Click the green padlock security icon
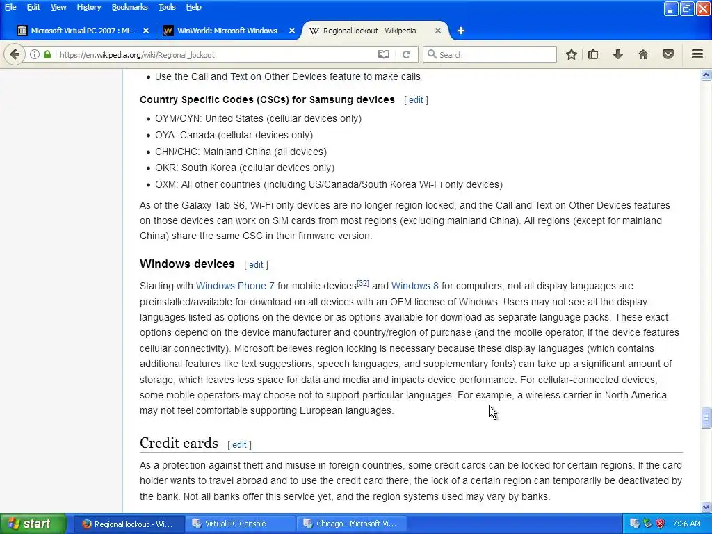Screen dimensions: 712x534 (47, 54)
